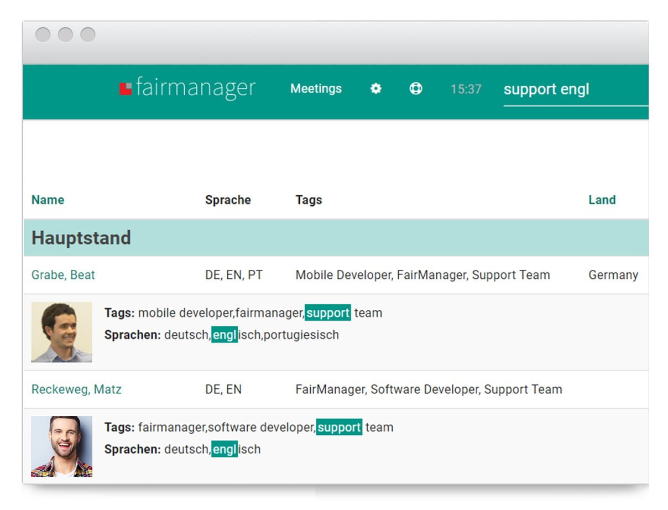Collapse the Hauptstand group header
Viewport: 668px width, 510px height.
pos(81,238)
